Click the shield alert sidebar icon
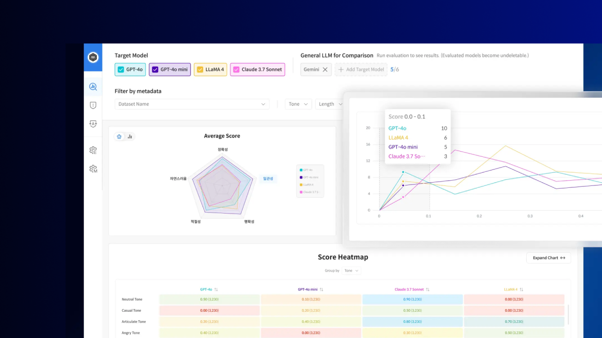Viewport: 602px width, 338px height. tap(93, 106)
